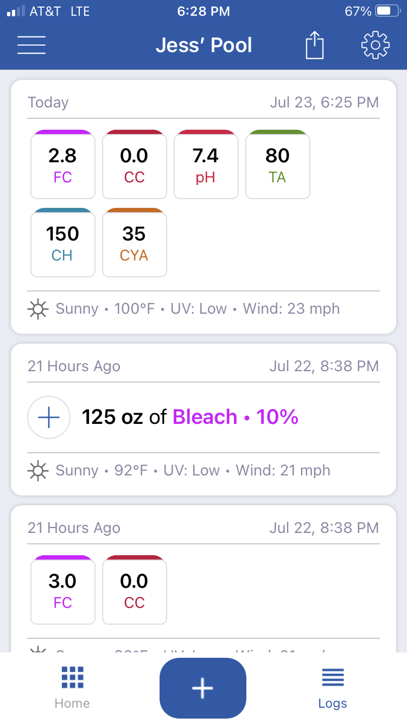The height and width of the screenshot is (724, 407).
Task: Tap the blue plus add button
Action: 203,688
